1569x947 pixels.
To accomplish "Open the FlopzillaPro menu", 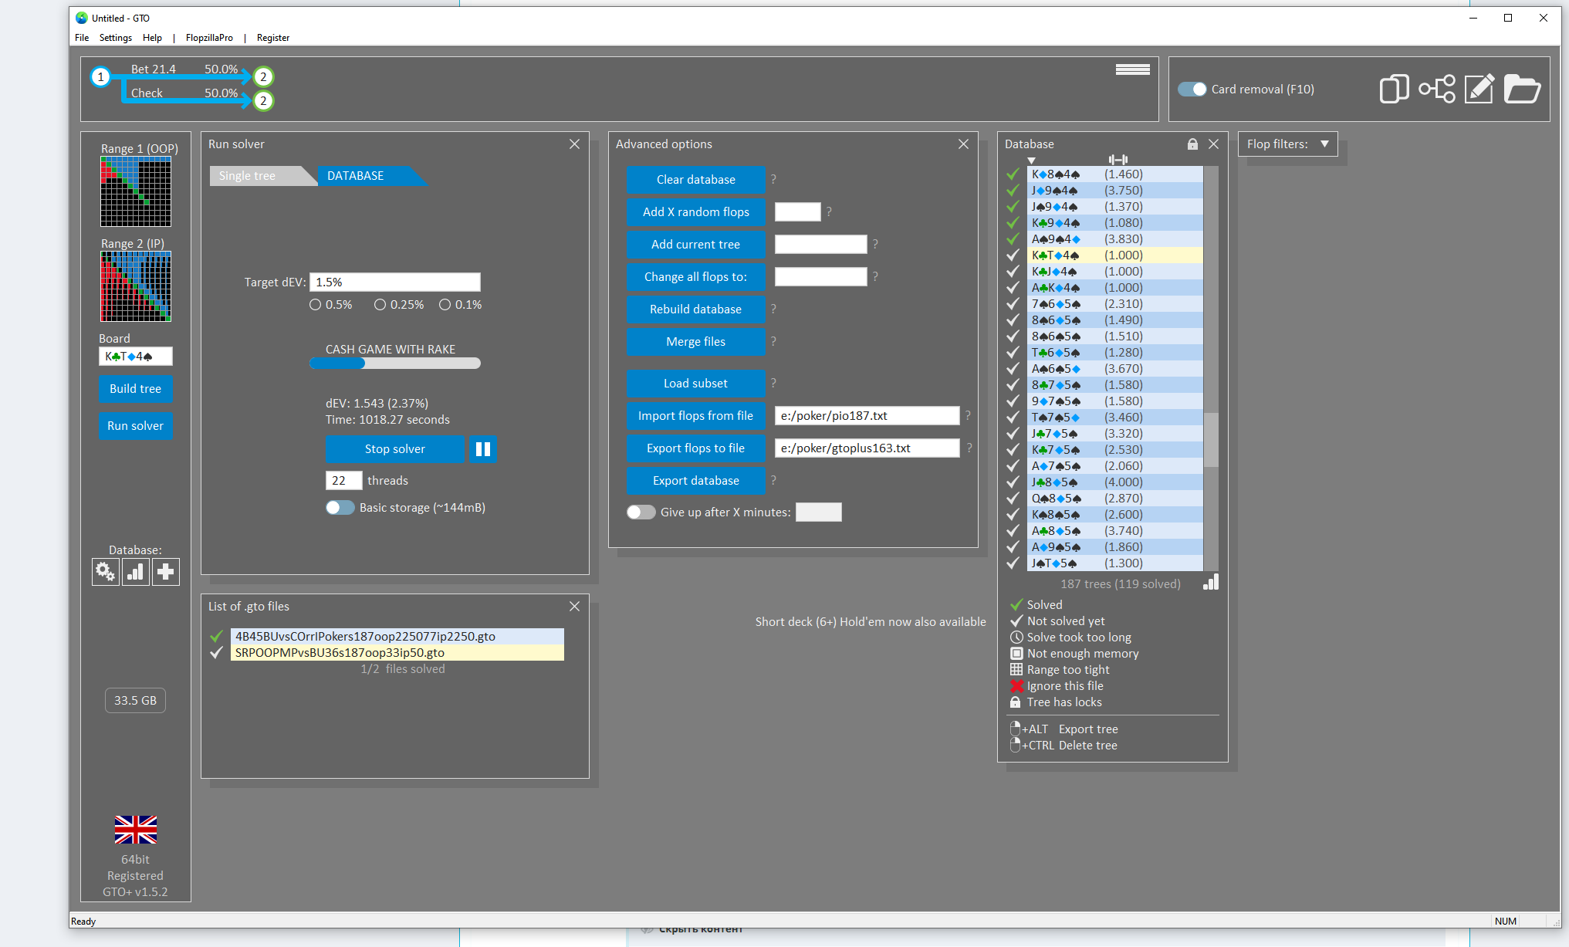I will click(209, 38).
